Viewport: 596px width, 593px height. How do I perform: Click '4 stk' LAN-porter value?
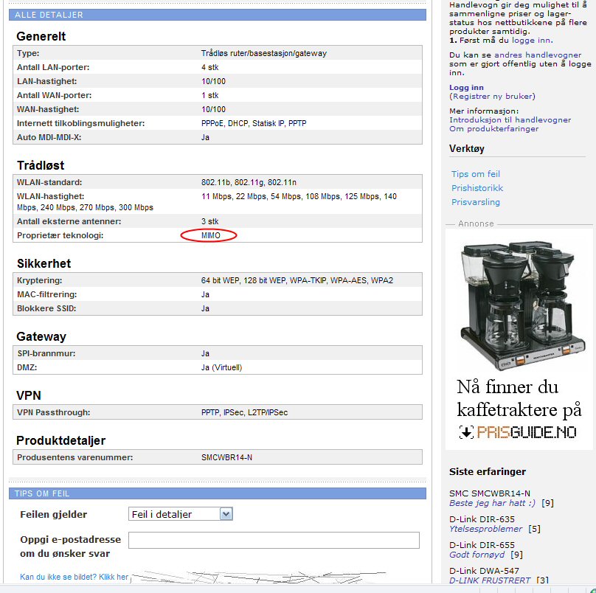coord(209,67)
